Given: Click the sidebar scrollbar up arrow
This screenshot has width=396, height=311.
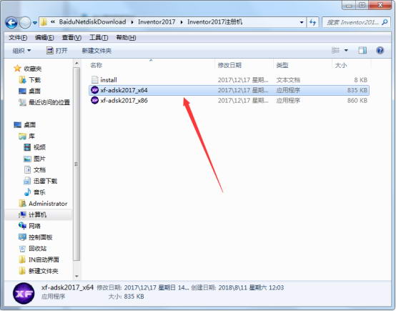Looking at the screenshot, I should tap(76, 63).
